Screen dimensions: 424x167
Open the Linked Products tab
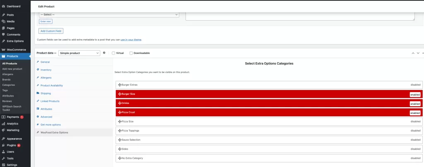coord(50,101)
